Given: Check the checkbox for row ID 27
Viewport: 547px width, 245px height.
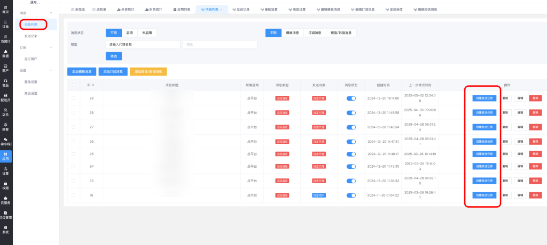Looking at the screenshot, I should (73, 127).
